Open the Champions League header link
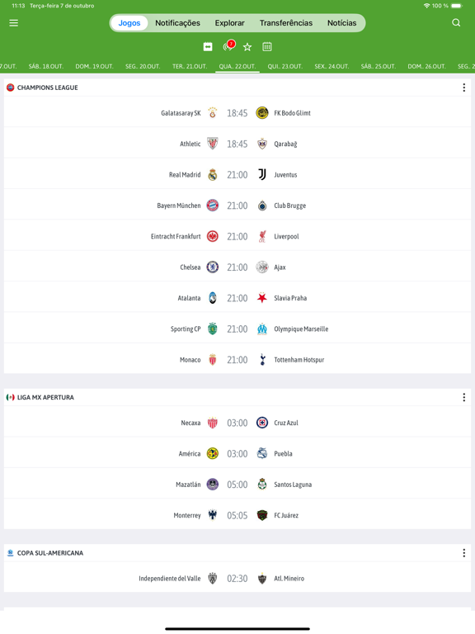The height and width of the screenshot is (634, 475). pyautogui.click(x=48, y=88)
